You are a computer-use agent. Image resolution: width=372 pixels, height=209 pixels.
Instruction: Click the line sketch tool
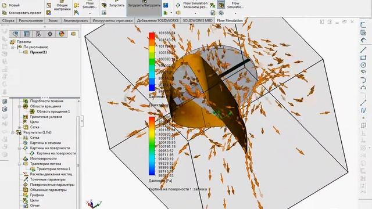point(363,49)
